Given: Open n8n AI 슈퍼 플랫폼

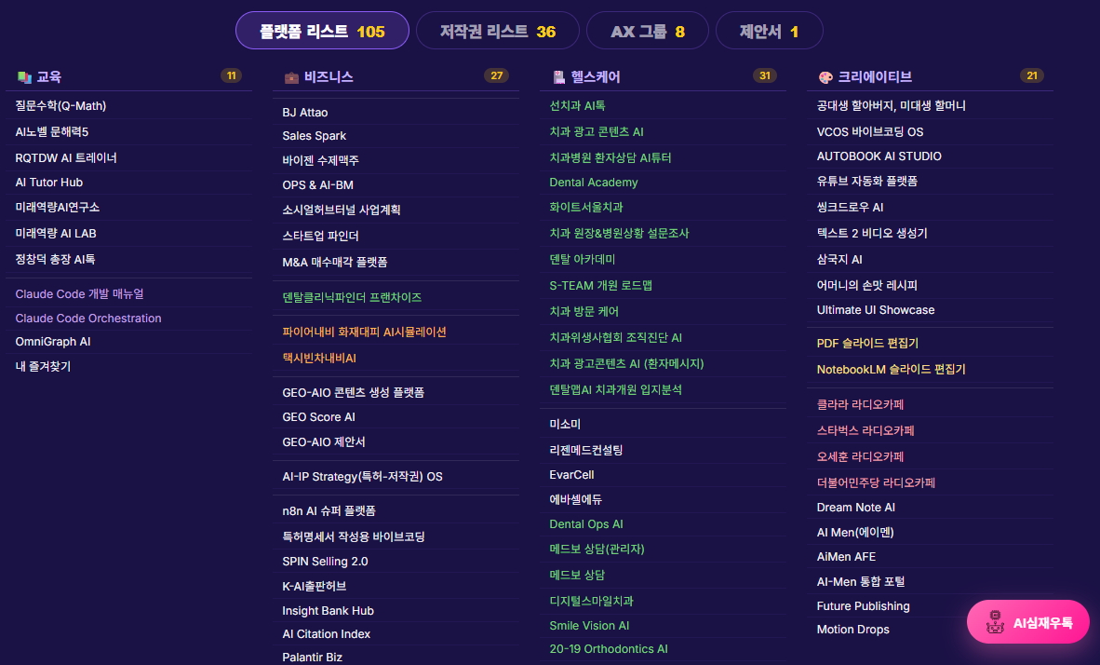Looking at the screenshot, I should tap(329, 511).
